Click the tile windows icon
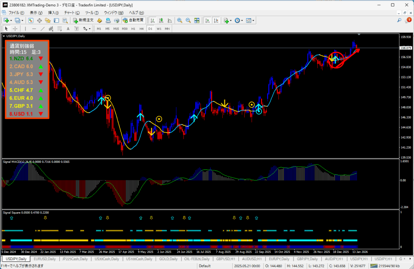The width and height of the screenshot is (414, 269). [196, 20]
